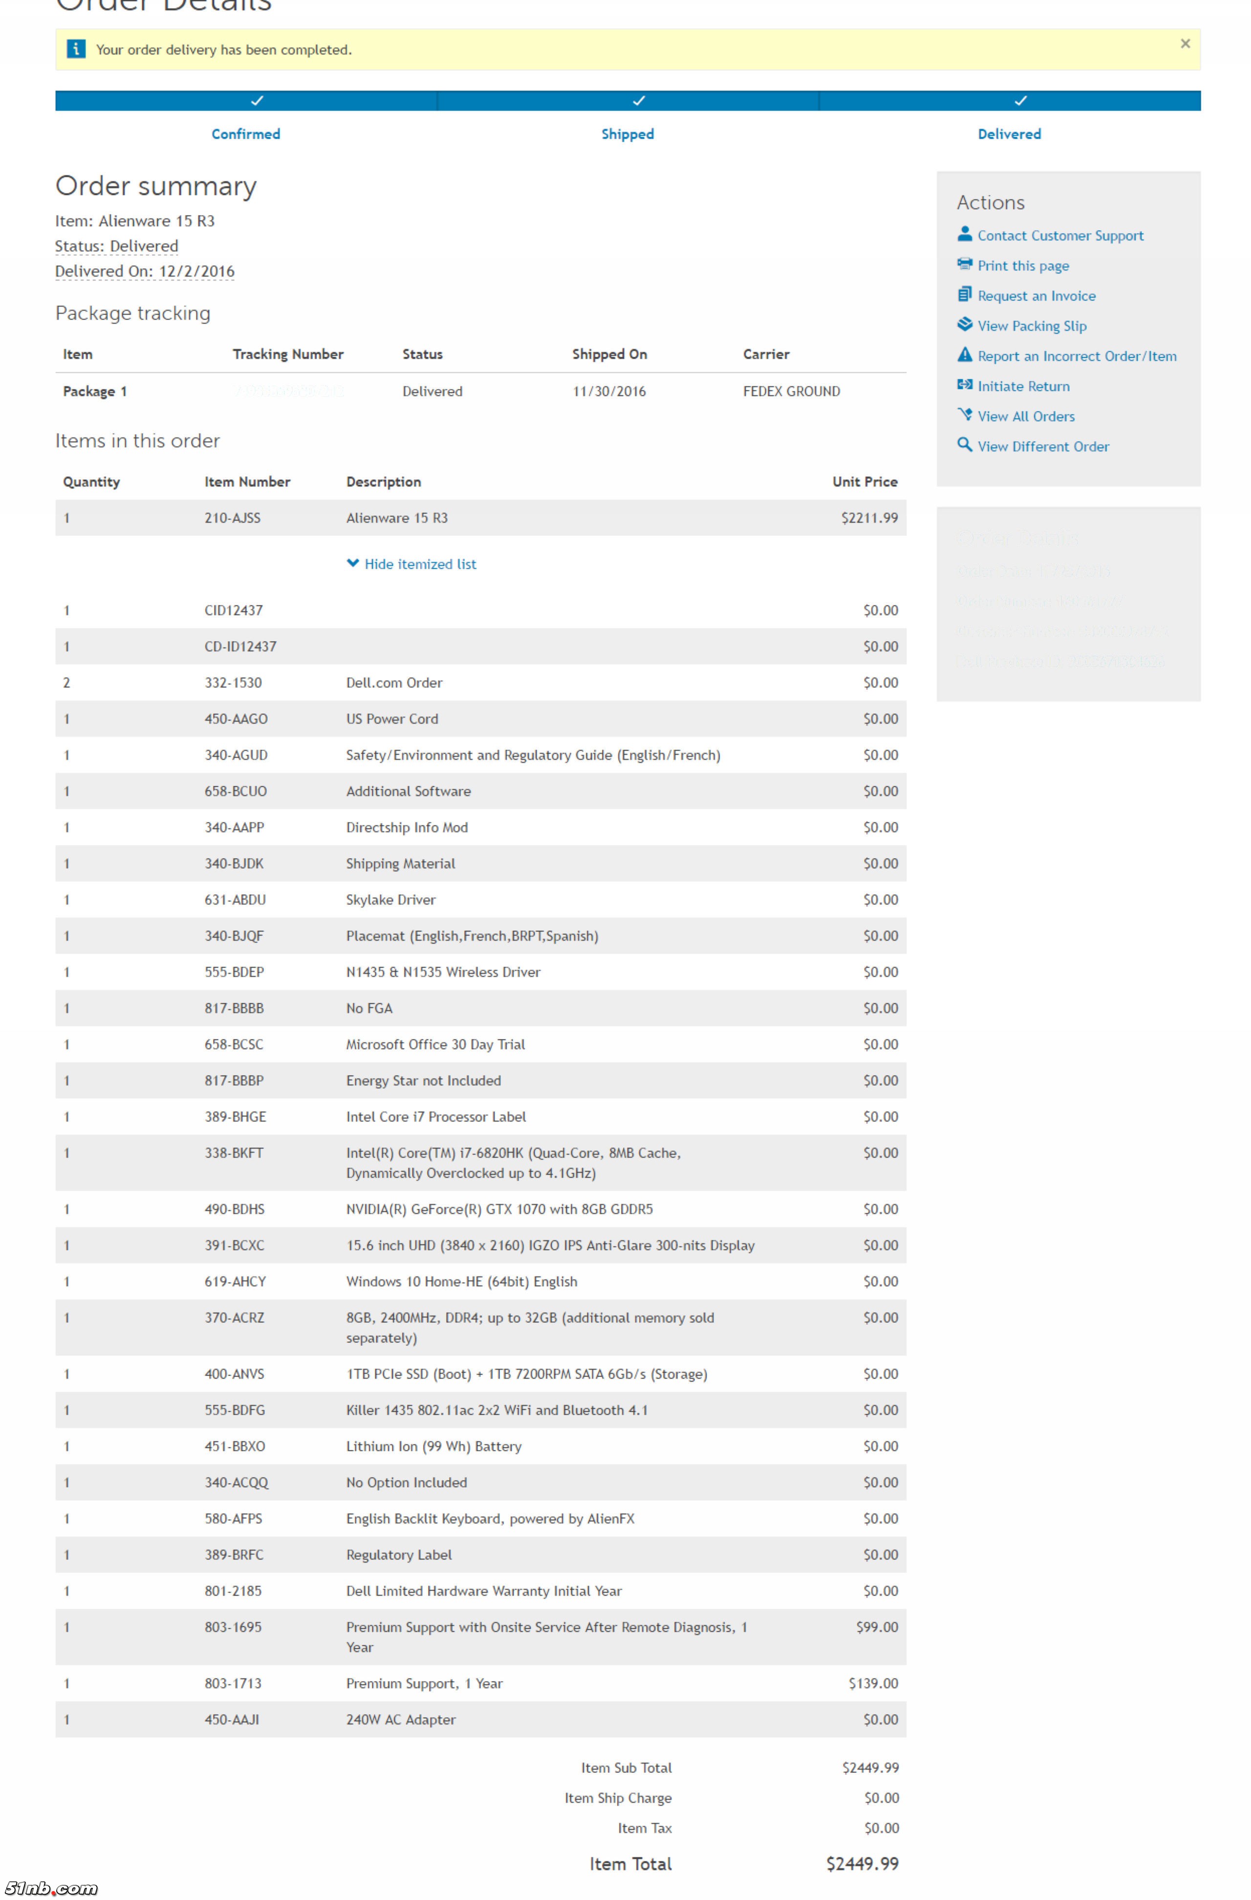Click the magnifier icon for View Different Order

(965, 445)
